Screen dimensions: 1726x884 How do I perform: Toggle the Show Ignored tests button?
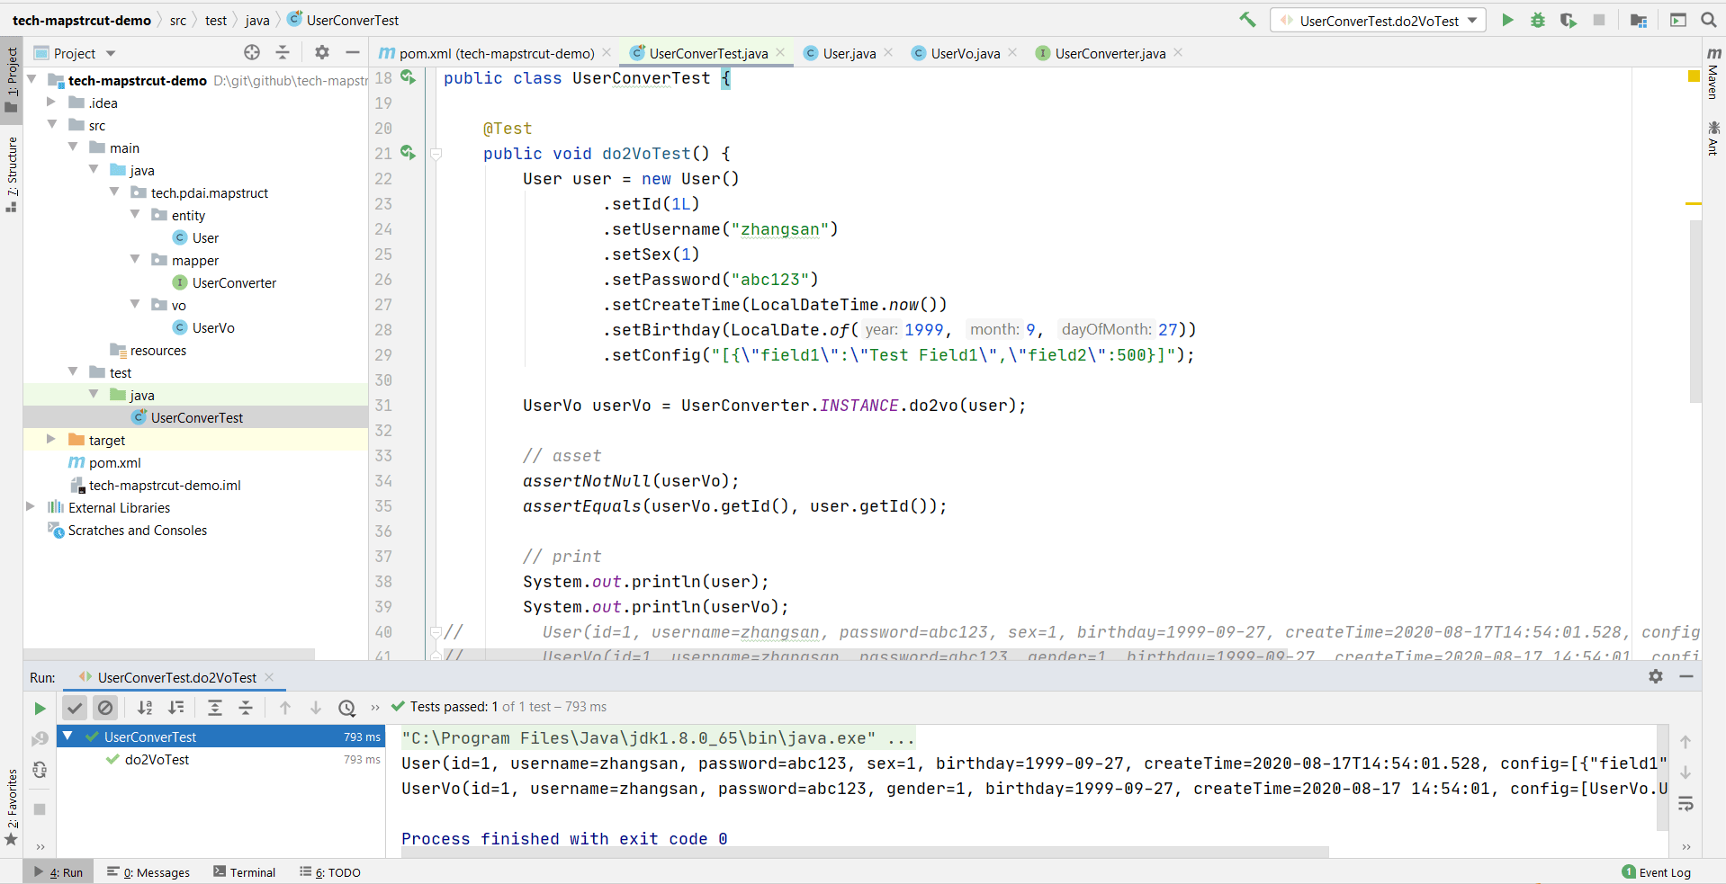pos(105,708)
